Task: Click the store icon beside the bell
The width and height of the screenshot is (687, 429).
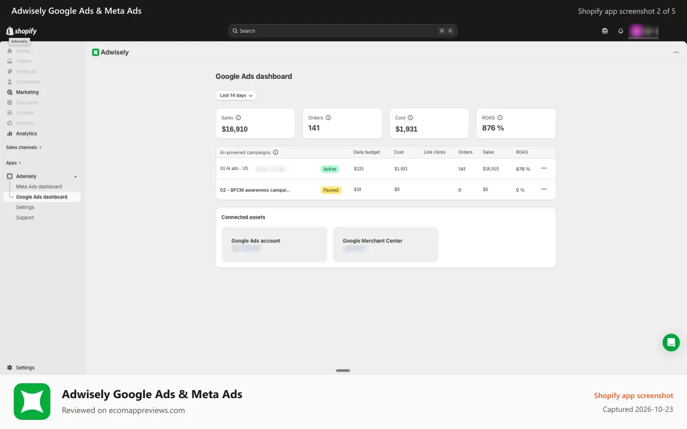Action: point(605,31)
